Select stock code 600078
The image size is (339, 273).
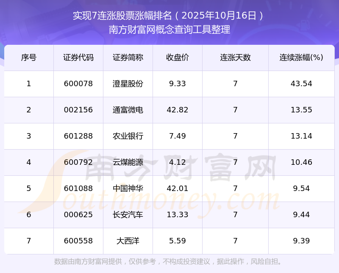[x=78, y=84]
